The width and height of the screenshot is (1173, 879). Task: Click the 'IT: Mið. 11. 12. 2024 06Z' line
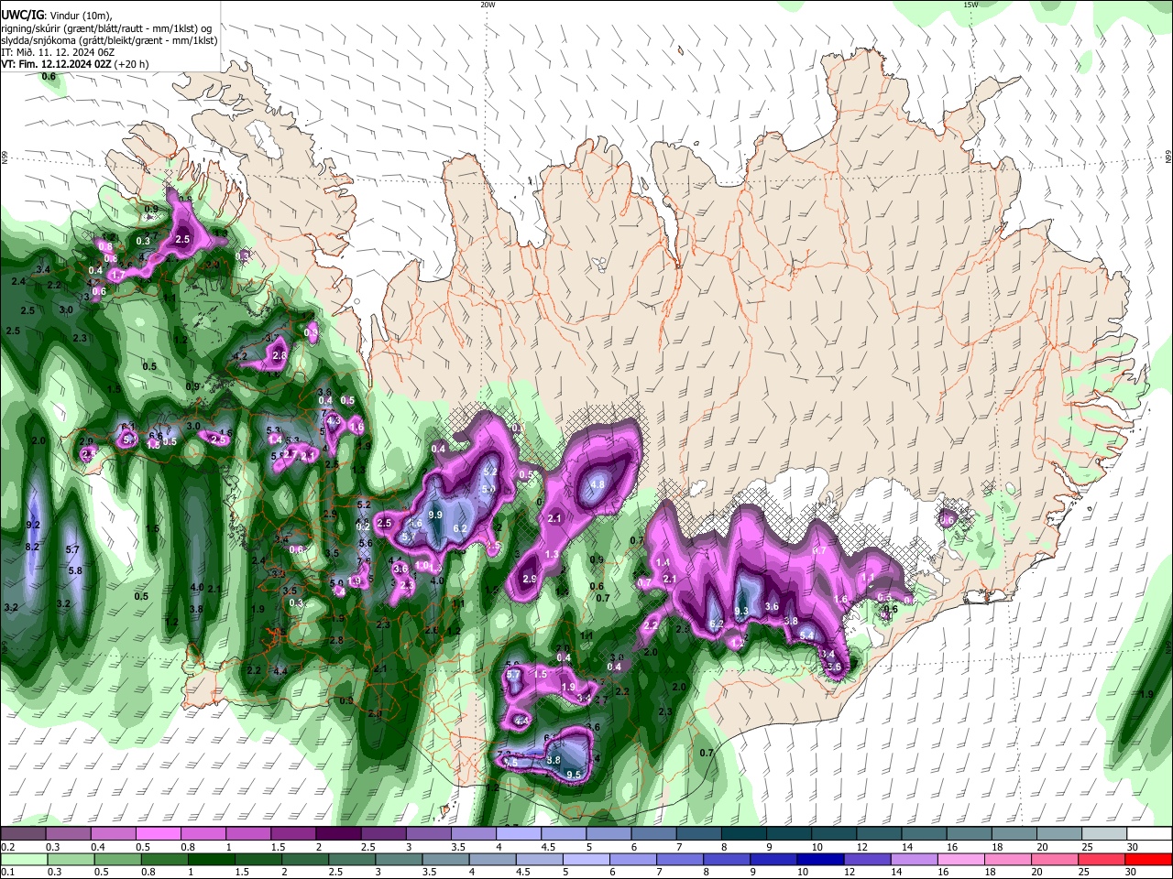click(x=59, y=52)
